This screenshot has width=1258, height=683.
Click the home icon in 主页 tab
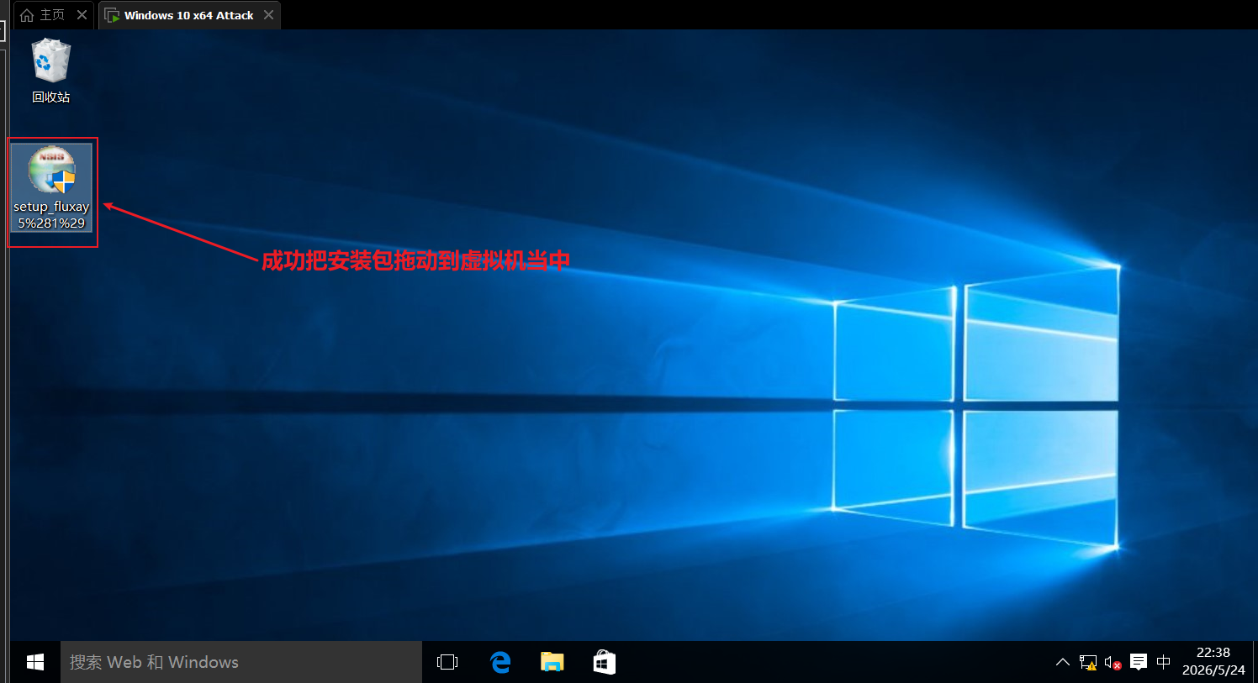tap(27, 15)
